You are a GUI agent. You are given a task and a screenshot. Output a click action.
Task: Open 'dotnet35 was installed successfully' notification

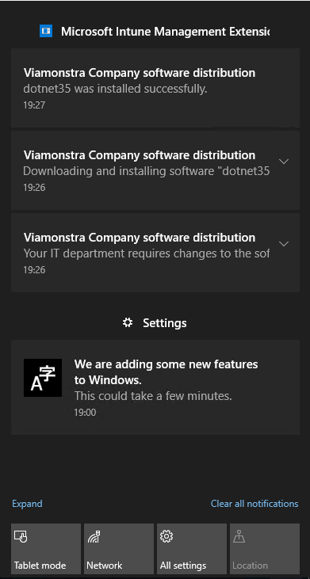(155, 88)
